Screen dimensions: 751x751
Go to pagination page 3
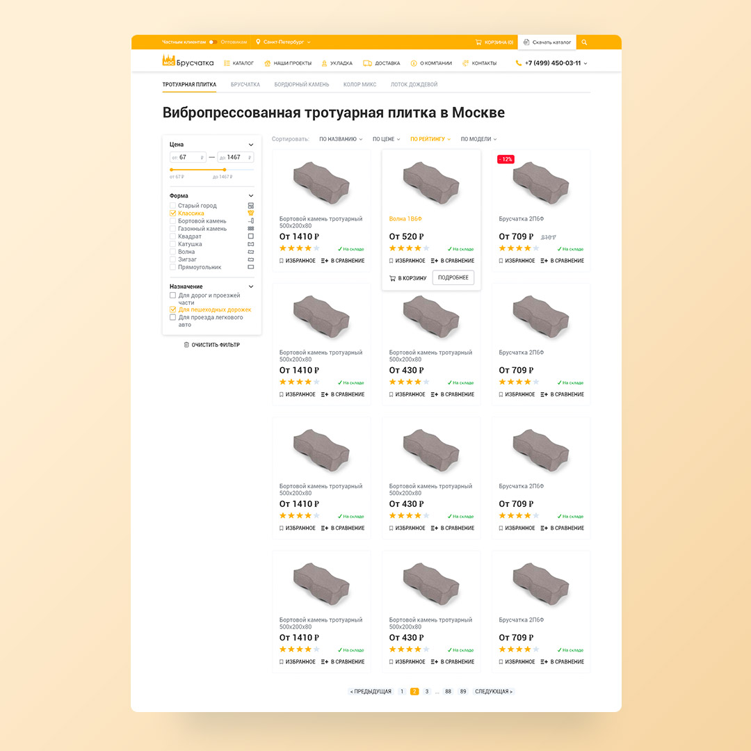pyautogui.click(x=427, y=691)
